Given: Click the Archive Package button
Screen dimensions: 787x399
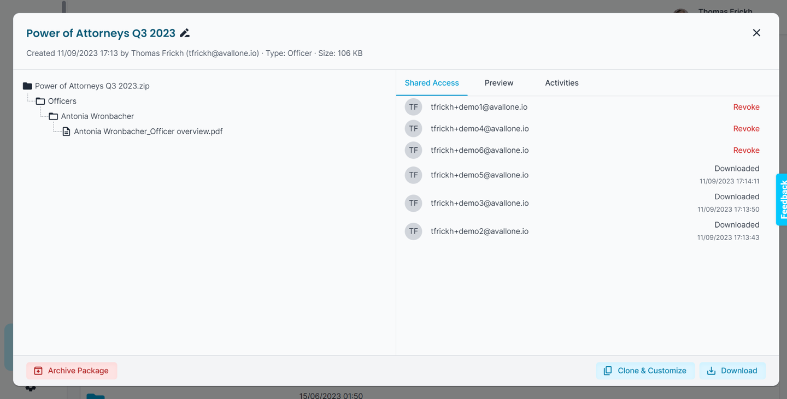Looking at the screenshot, I should tap(72, 371).
